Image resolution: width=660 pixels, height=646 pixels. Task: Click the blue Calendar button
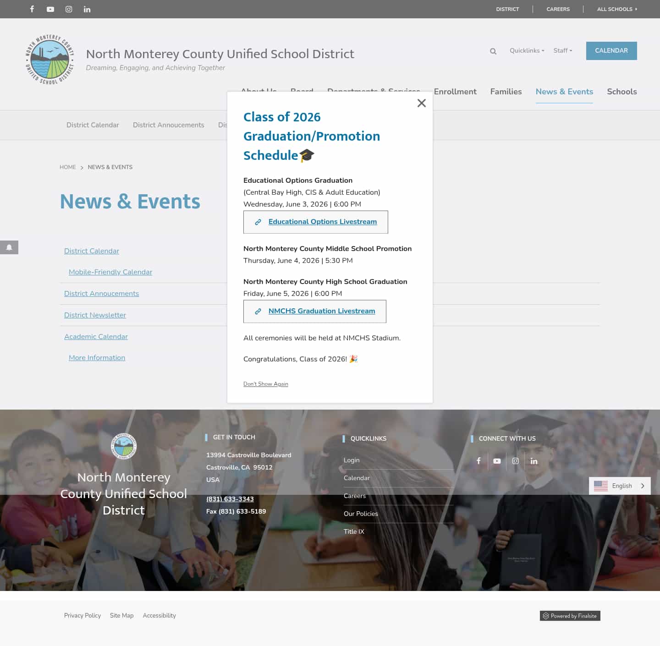(x=611, y=51)
